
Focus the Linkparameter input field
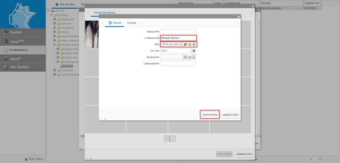click(x=178, y=63)
